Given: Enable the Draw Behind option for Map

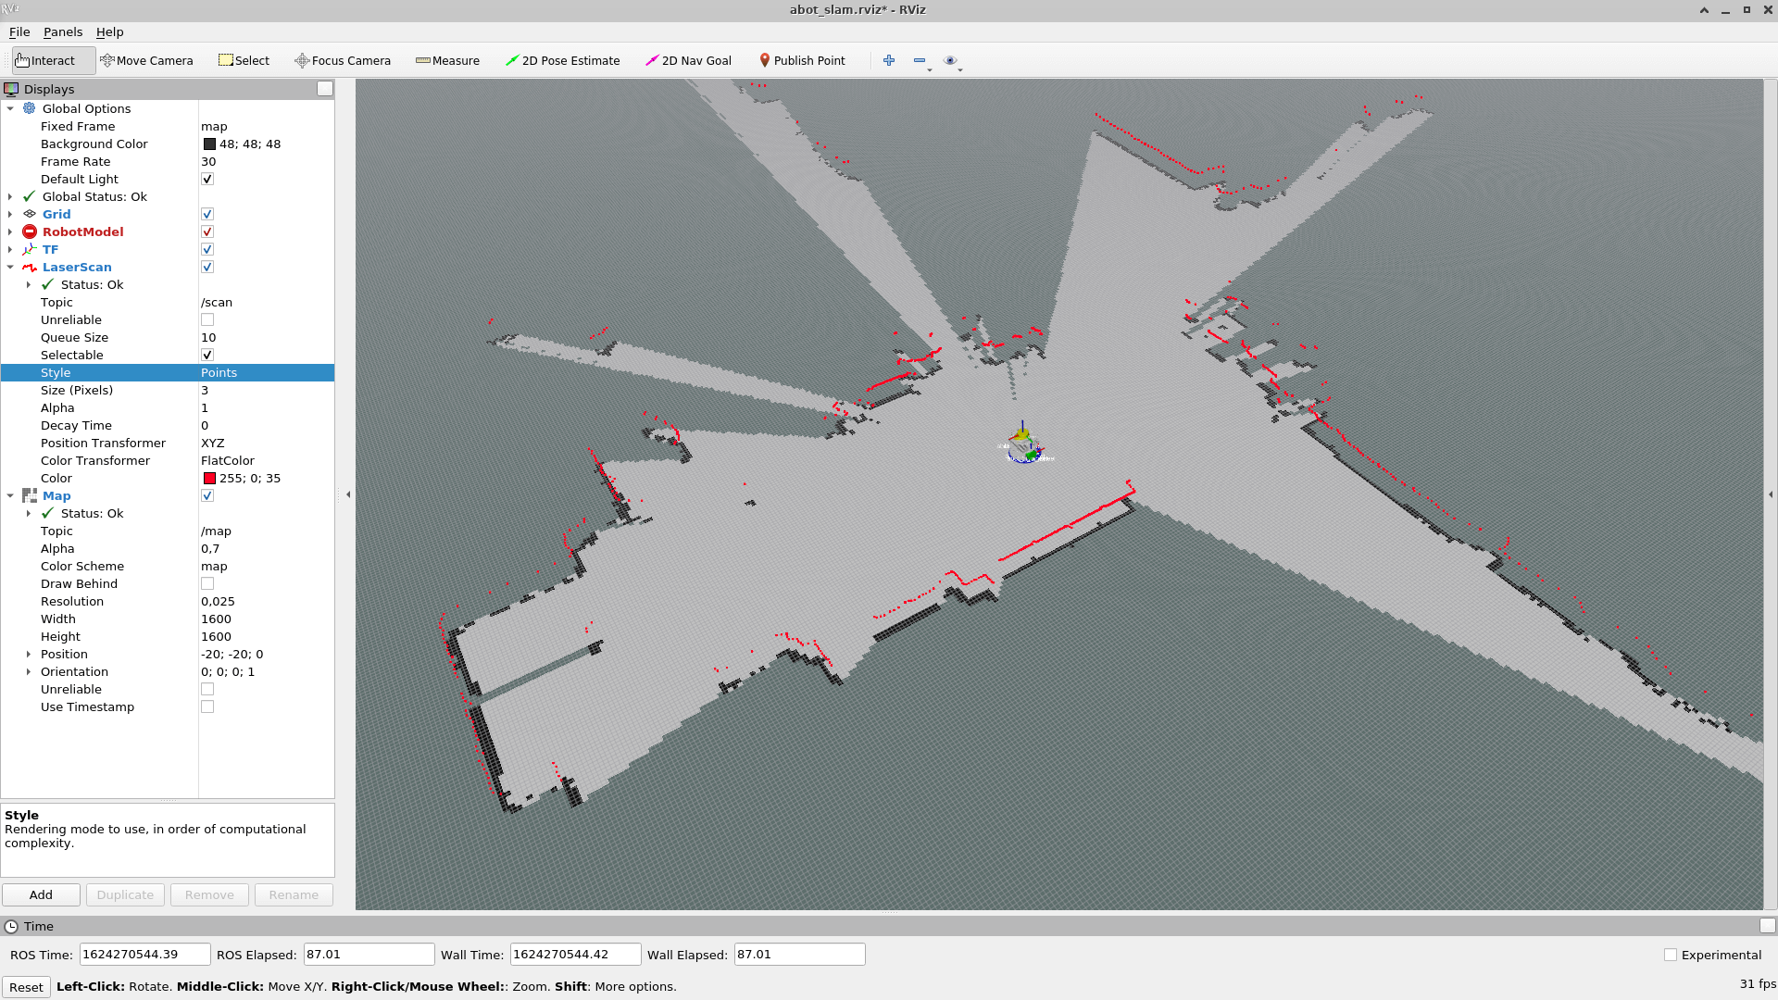Looking at the screenshot, I should (x=207, y=583).
